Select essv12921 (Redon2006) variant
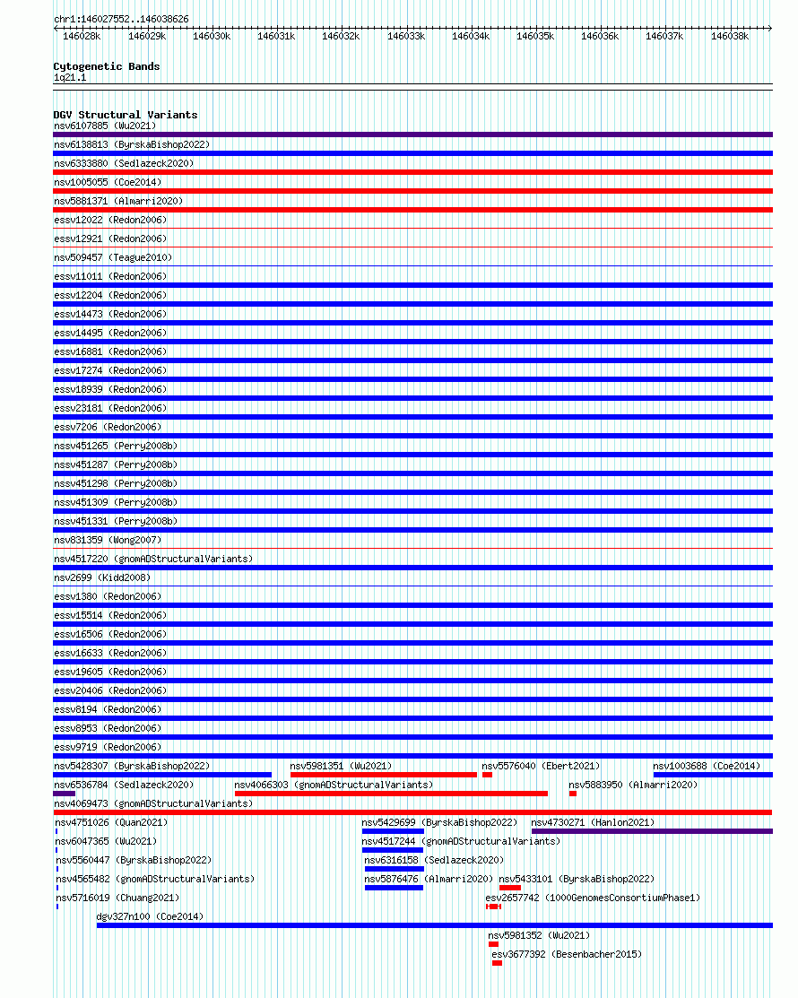This screenshot has height=998, width=798. pos(110,239)
